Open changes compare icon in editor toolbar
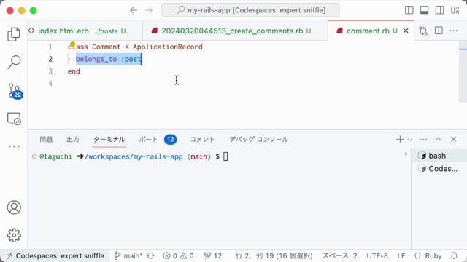The height and width of the screenshot is (262, 467). click(423, 31)
